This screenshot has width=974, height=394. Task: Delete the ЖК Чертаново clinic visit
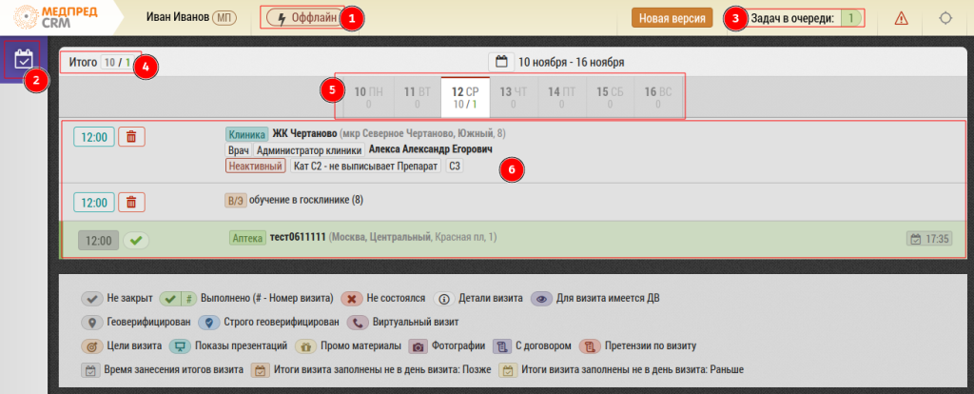coord(131,137)
